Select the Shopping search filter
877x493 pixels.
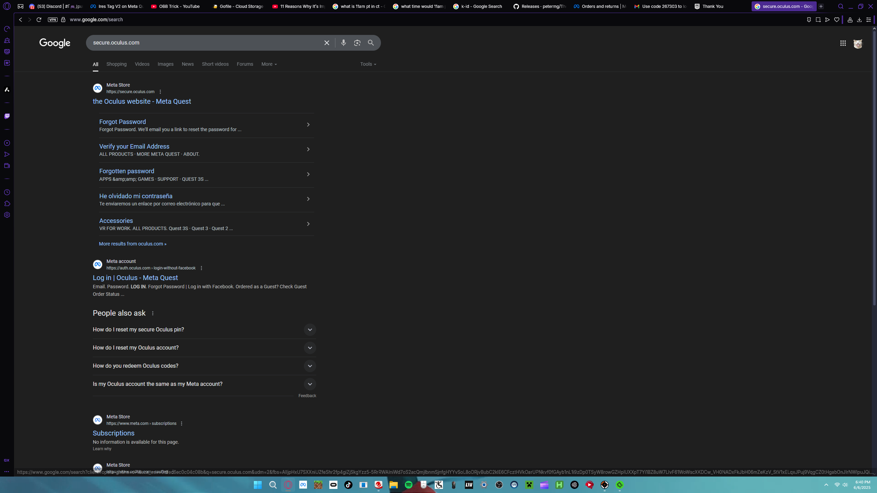(116, 64)
